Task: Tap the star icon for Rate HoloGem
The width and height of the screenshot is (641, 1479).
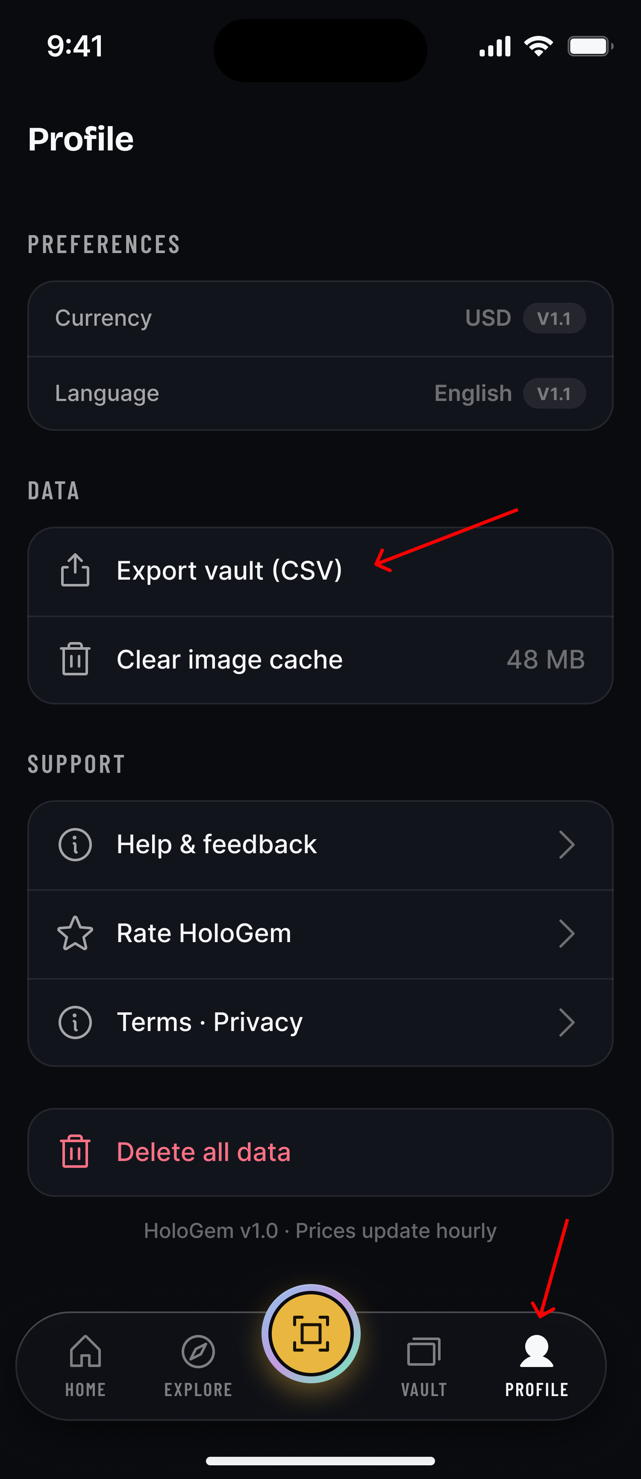Action: tap(75, 934)
